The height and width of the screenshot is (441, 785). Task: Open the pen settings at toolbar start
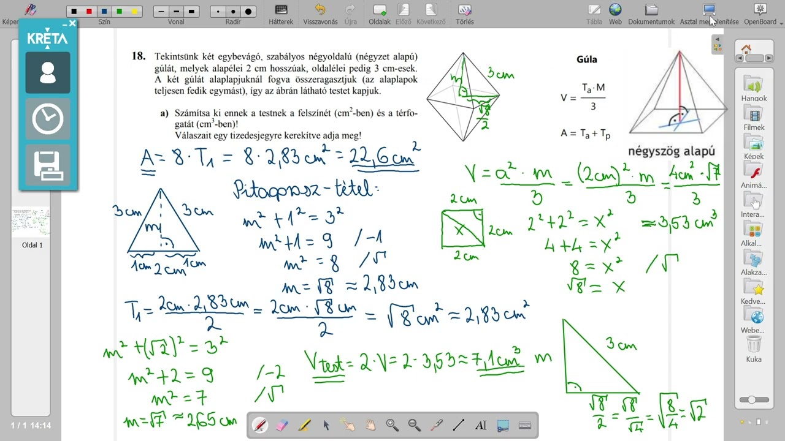click(x=29, y=10)
